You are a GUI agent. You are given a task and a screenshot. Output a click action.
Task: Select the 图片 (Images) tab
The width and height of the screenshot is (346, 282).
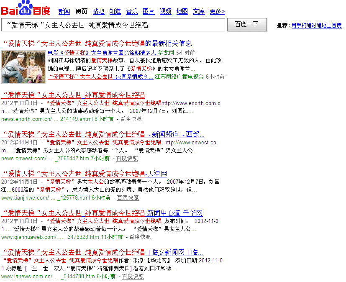[149, 11]
